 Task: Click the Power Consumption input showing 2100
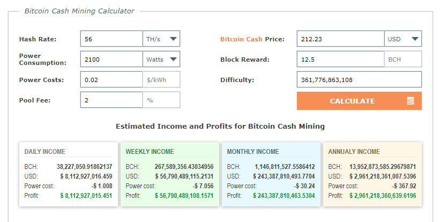coord(111,59)
